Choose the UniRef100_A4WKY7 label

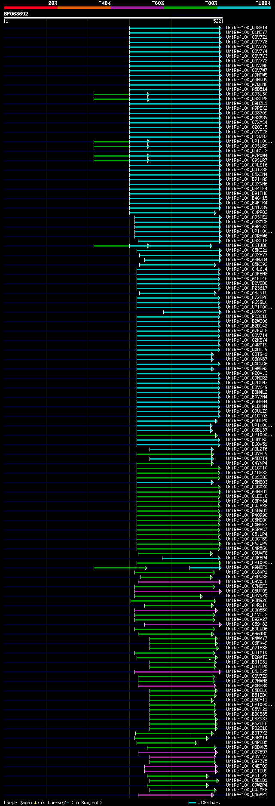(x=247, y=639)
